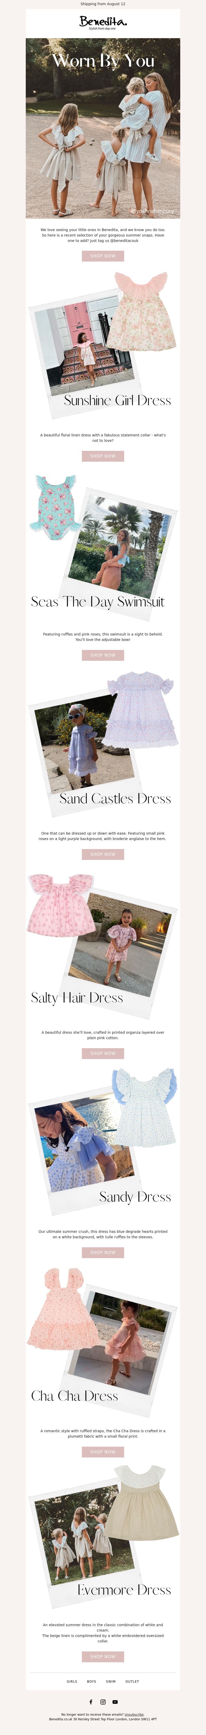Open the Worn By You hero image
The width and height of the screenshot is (206, 1735).
(x=103, y=128)
